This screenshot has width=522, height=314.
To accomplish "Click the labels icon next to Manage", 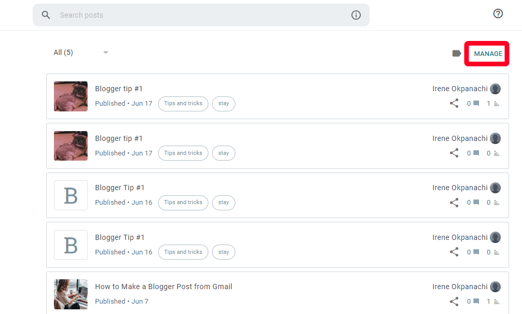I will point(456,52).
